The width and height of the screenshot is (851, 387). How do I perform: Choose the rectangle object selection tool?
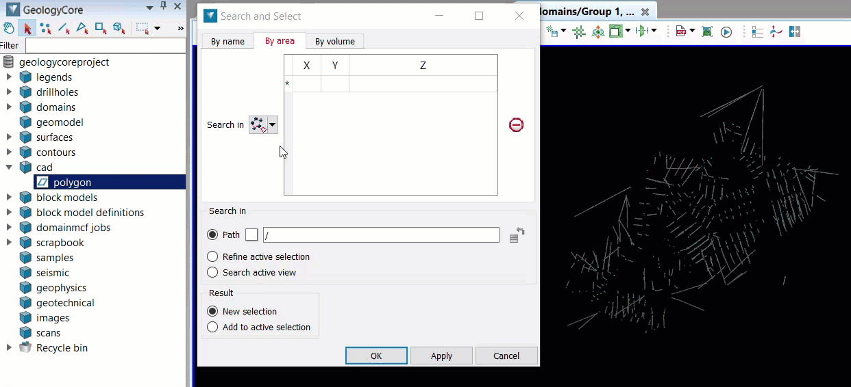click(101, 28)
